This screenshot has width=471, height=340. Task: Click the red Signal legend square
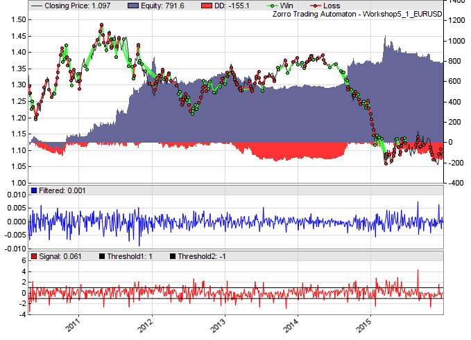pos(34,256)
